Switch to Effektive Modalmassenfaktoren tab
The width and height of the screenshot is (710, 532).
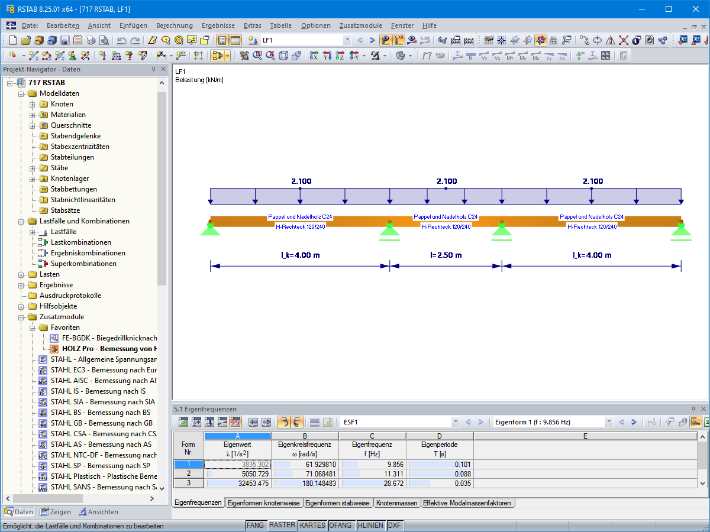467,503
